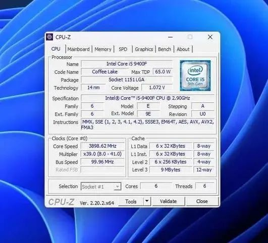
Task: Select the Bench tab
Action: 165,49
